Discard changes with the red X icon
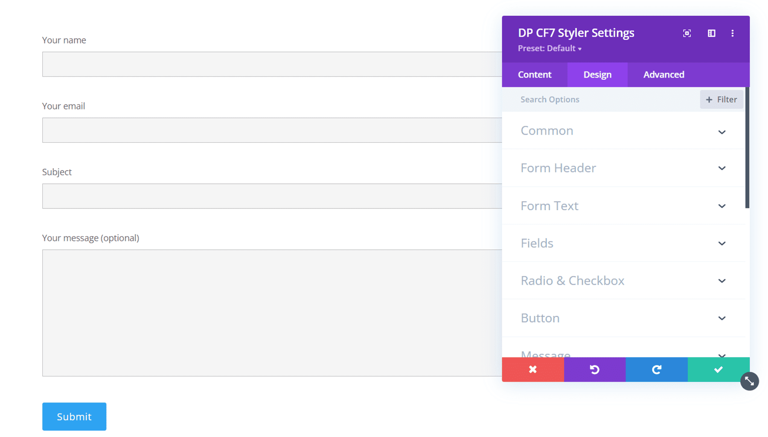 tap(533, 370)
